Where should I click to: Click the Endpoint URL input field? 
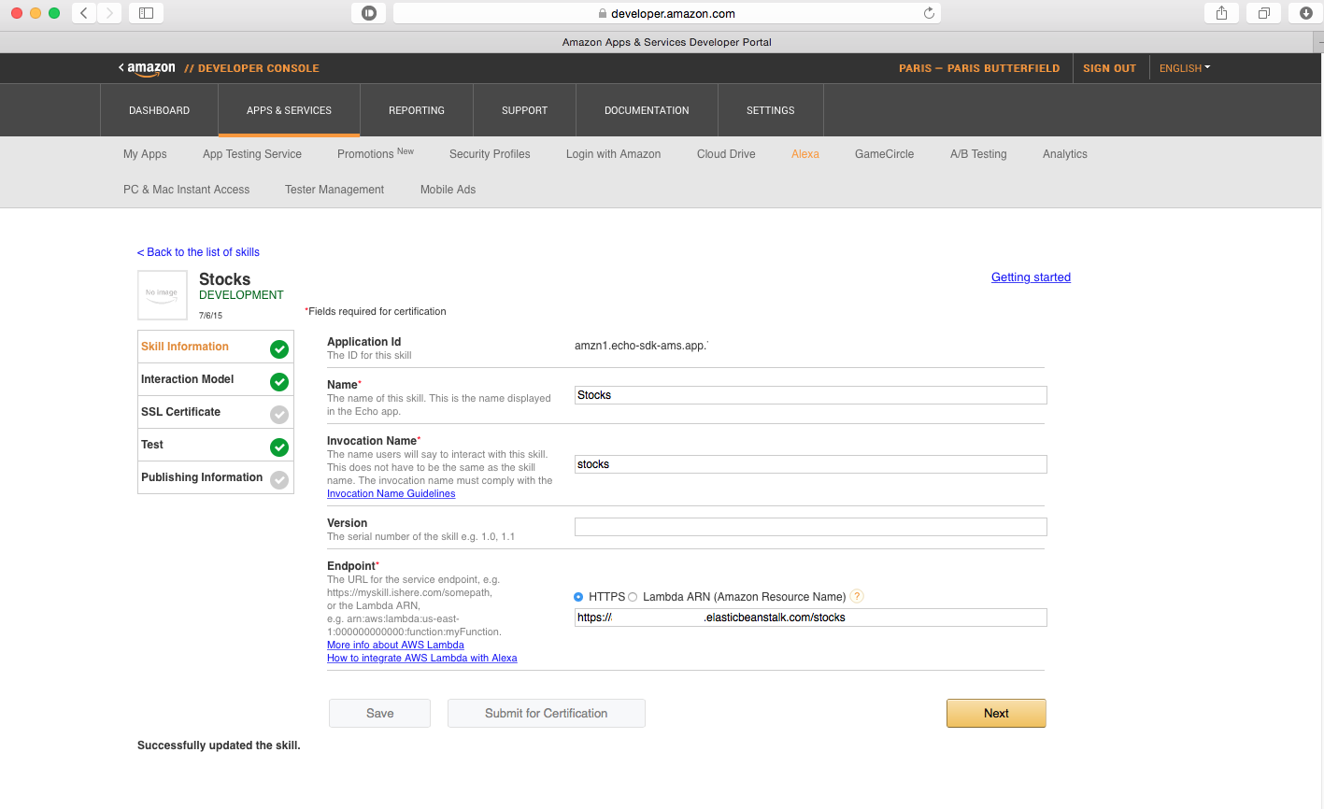click(810, 617)
